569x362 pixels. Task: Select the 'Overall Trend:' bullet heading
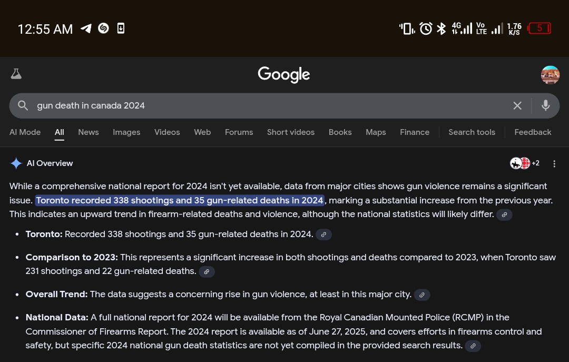[56, 294]
